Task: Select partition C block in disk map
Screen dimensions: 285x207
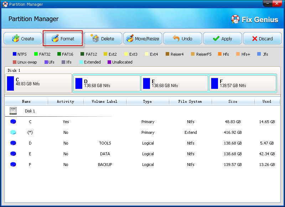Action: (38, 84)
